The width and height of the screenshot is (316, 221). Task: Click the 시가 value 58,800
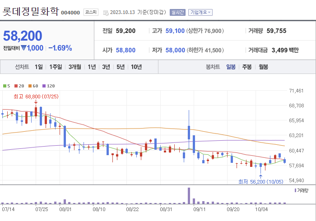(x=125, y=50)
